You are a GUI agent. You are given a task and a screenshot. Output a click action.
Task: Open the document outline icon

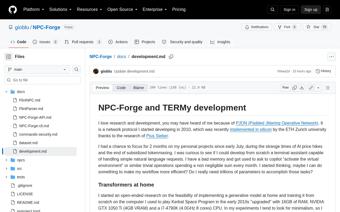(x=328, y=88)
